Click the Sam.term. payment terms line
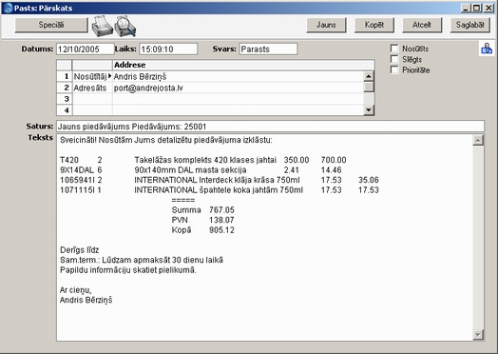 pos(142,260)
